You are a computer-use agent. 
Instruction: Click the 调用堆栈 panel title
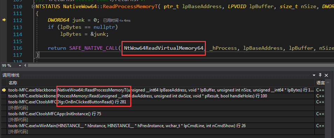tap(11, 75)
